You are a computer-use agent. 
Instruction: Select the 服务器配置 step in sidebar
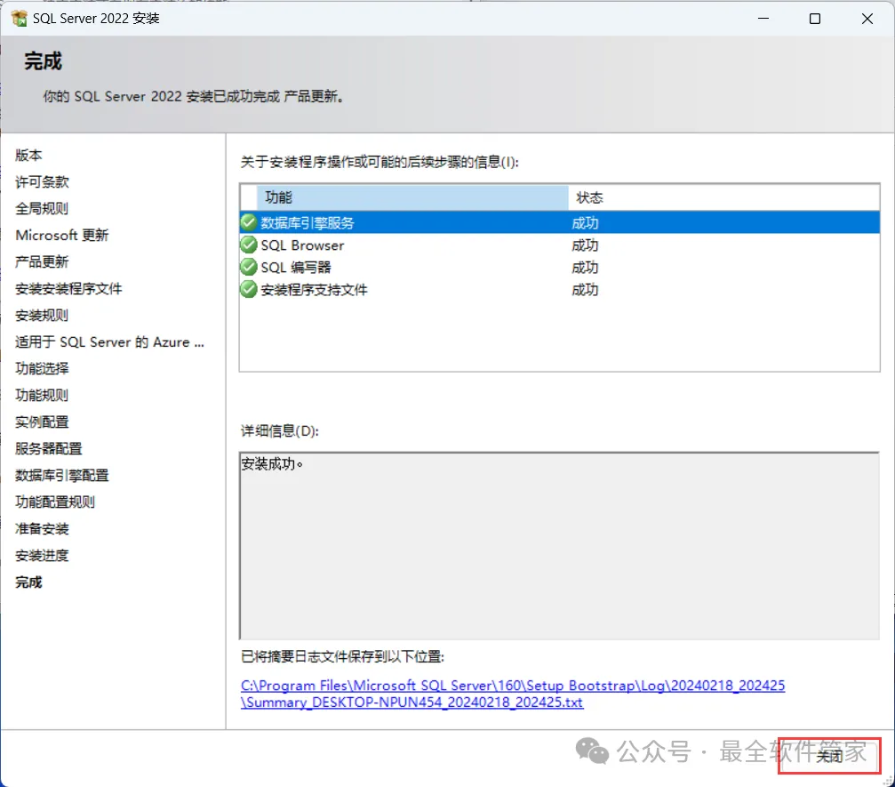49,448
